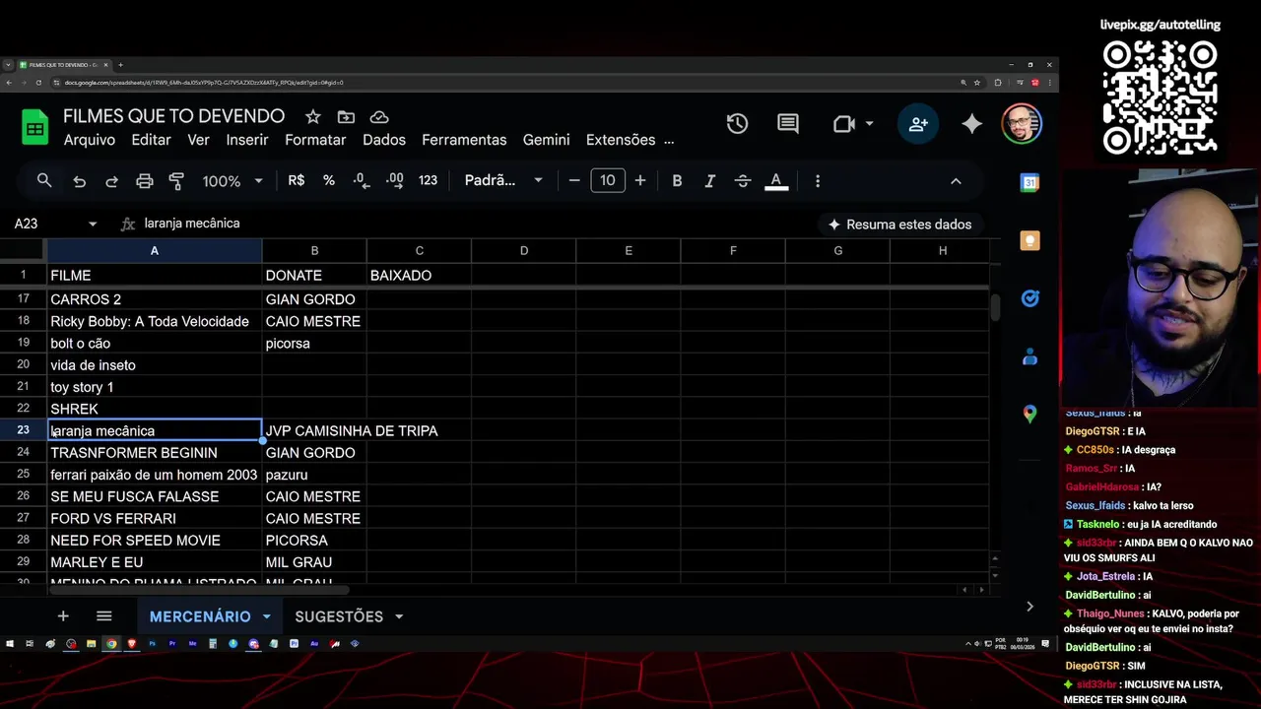Select column A header
Image resolution: width=1261 pixels, height=709 pixels.
coord(155,251)
